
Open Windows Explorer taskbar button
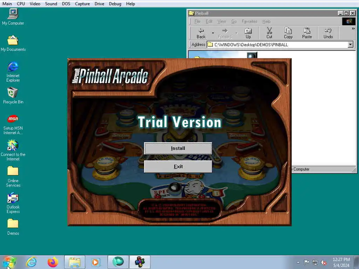(x=75, y=262)
